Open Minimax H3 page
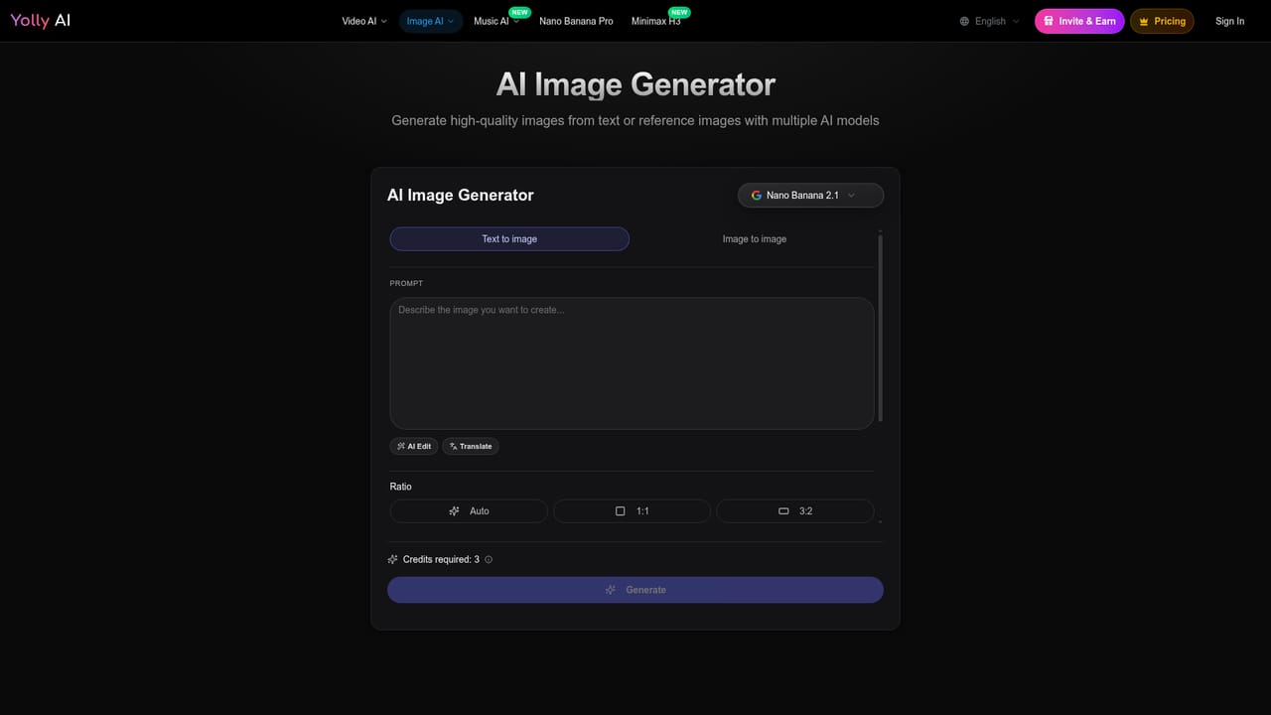Viewport: 1271px width, 715px height. [656, 21]
